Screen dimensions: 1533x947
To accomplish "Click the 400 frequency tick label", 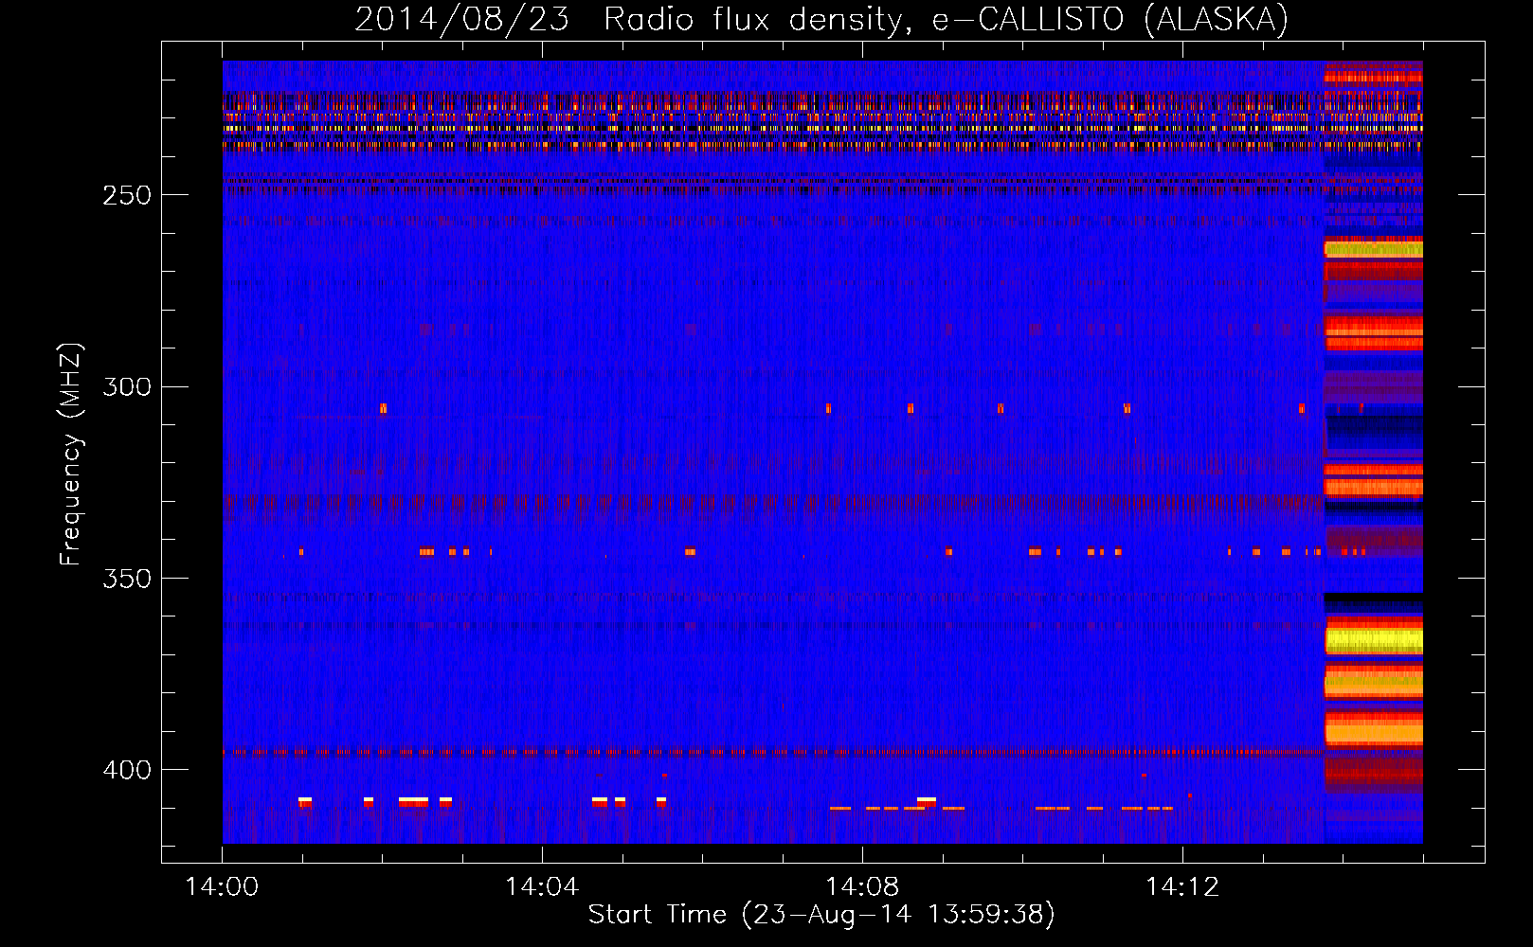I will (x=126, y=769).
